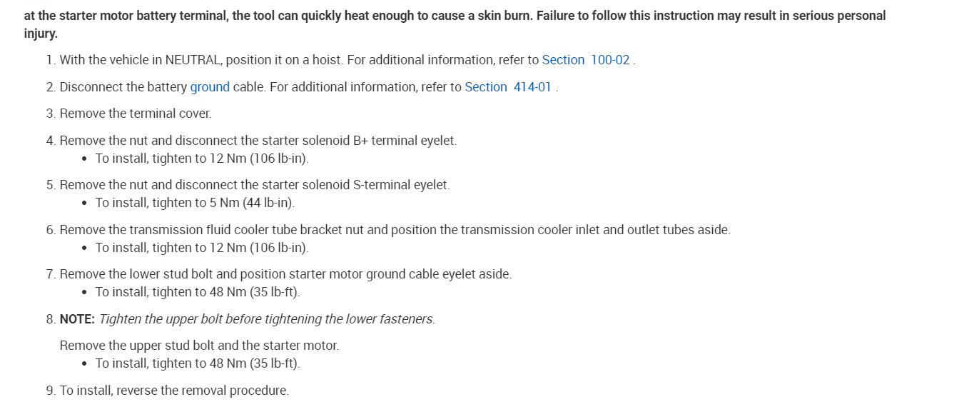
Task: Click "Remove the upper stud bolt" sentence
Action: coord(199,346)
